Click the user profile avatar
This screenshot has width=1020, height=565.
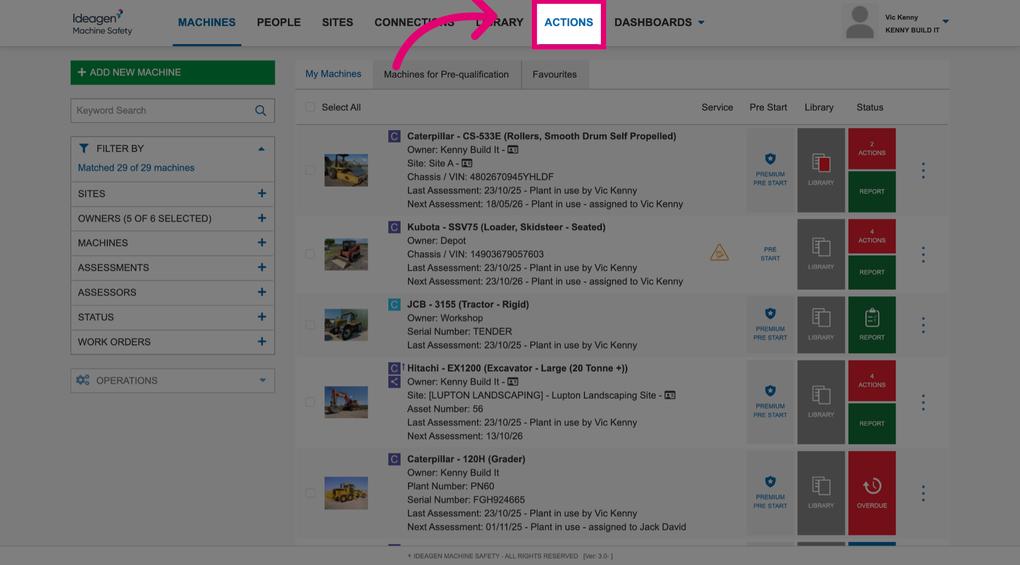(x=860, y=22)
